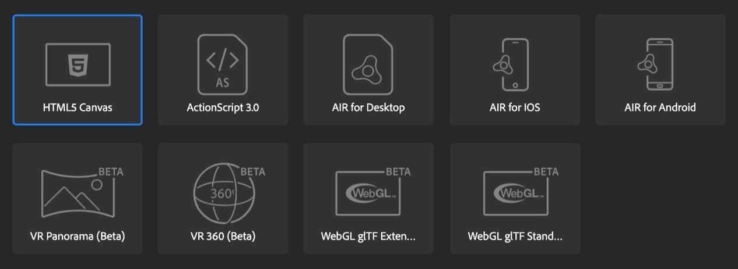Select the WebGL glTF Standard logo icon
The height and width of the screenshot is (269, 738).
[x=521, y=192]
